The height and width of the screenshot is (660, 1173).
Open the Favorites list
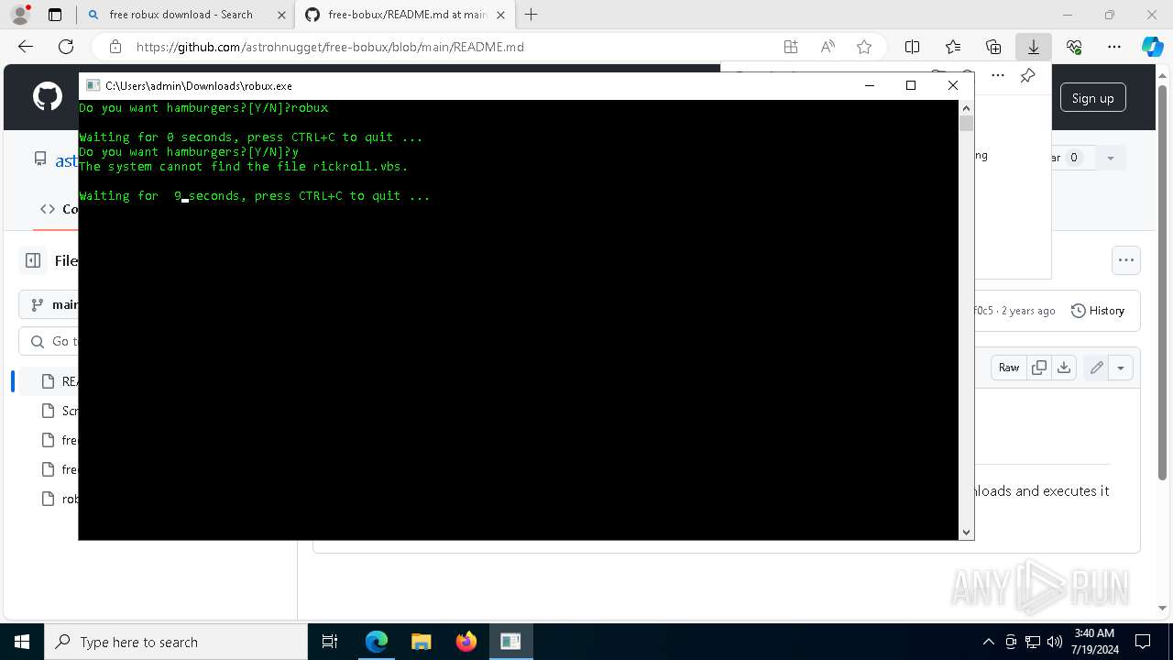(953, 47)
